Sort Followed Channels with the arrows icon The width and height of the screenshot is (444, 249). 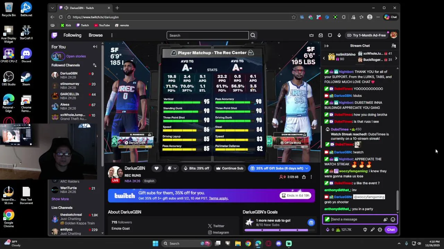95,65
